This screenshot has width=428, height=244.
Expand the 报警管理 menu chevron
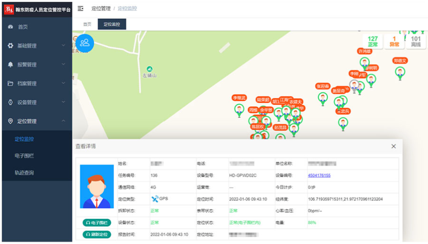coord(63,64)
